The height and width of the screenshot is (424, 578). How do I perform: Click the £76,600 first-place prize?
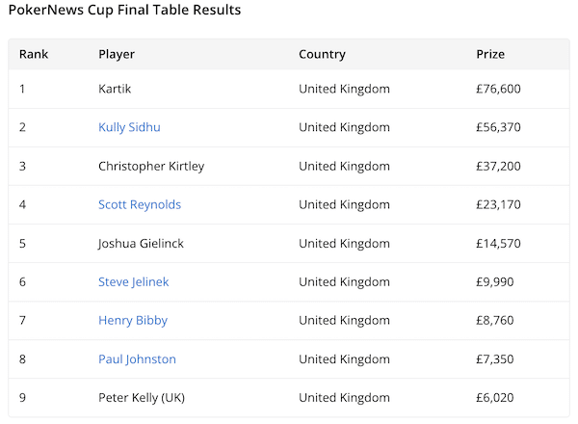(499, 89)
